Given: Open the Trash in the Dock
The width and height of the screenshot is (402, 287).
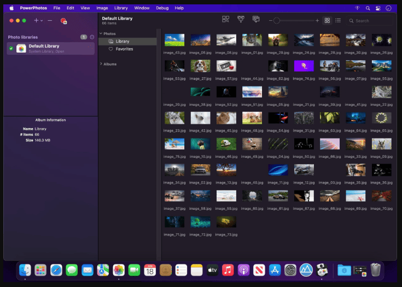Looking at the screenshot, I should coord(376,269).
